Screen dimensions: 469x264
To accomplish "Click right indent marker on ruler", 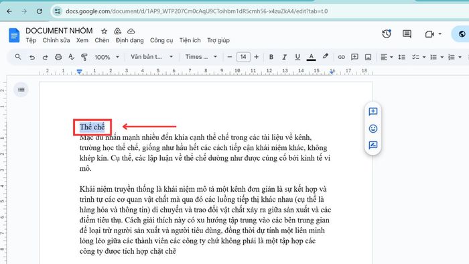I will [x=332, y=72].
